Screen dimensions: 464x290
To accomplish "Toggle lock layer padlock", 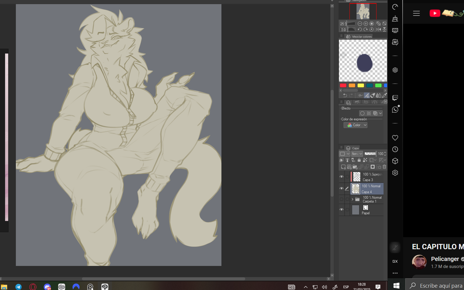I will (x=359, y=160).
